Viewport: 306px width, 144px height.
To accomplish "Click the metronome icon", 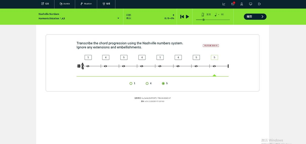I will point(203,14).
